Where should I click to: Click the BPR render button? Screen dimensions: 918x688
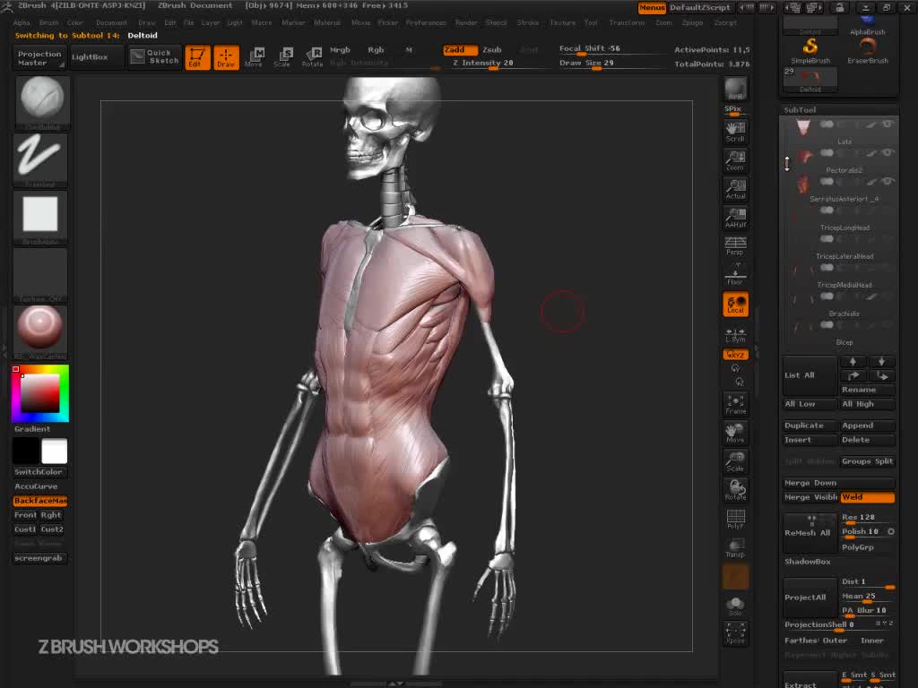click(x=735, y=89)
